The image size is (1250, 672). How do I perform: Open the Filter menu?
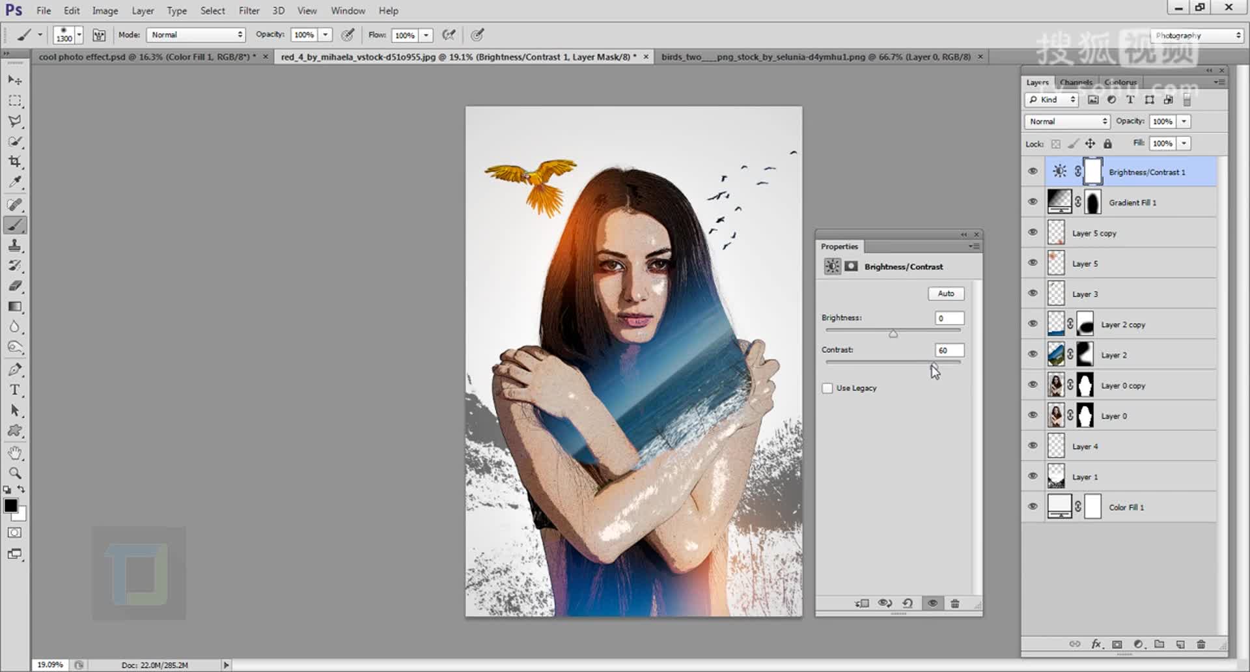249,10
